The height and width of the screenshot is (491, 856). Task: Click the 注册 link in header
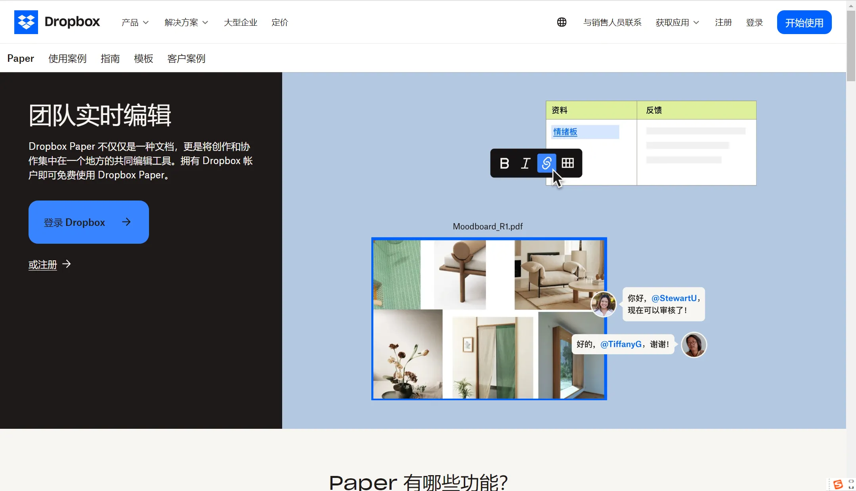coord(723,23)
